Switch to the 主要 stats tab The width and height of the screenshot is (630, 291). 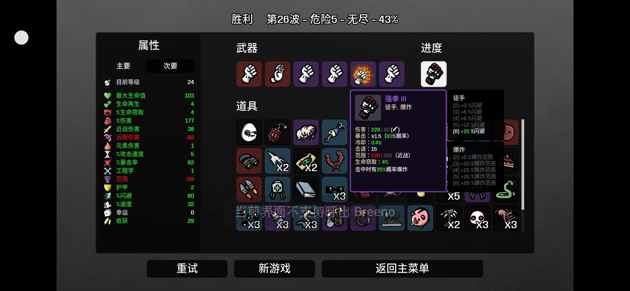click(x=123, y=66)
